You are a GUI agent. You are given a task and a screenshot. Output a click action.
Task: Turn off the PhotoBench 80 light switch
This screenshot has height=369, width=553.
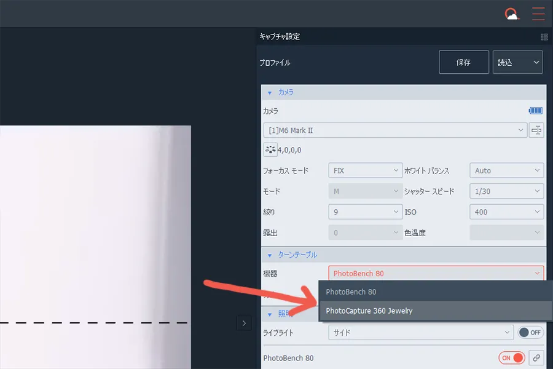click(x=512, y=357)
